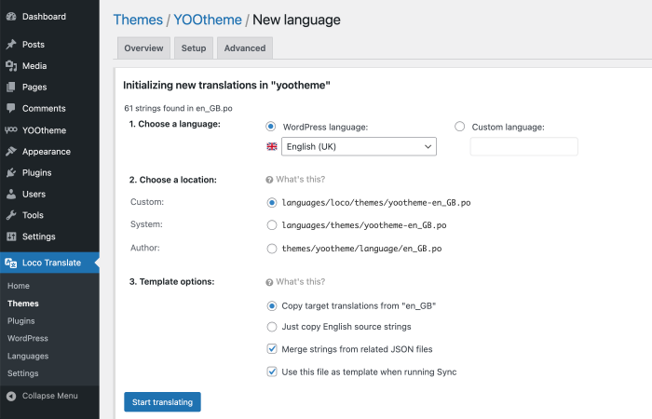652x419 pixels.
Task: Switch to the Overview tab
Action: coord(143,48)
